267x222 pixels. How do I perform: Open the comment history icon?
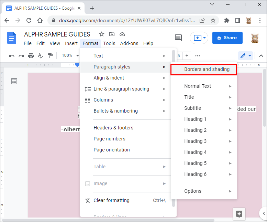[x=178, y=38]
